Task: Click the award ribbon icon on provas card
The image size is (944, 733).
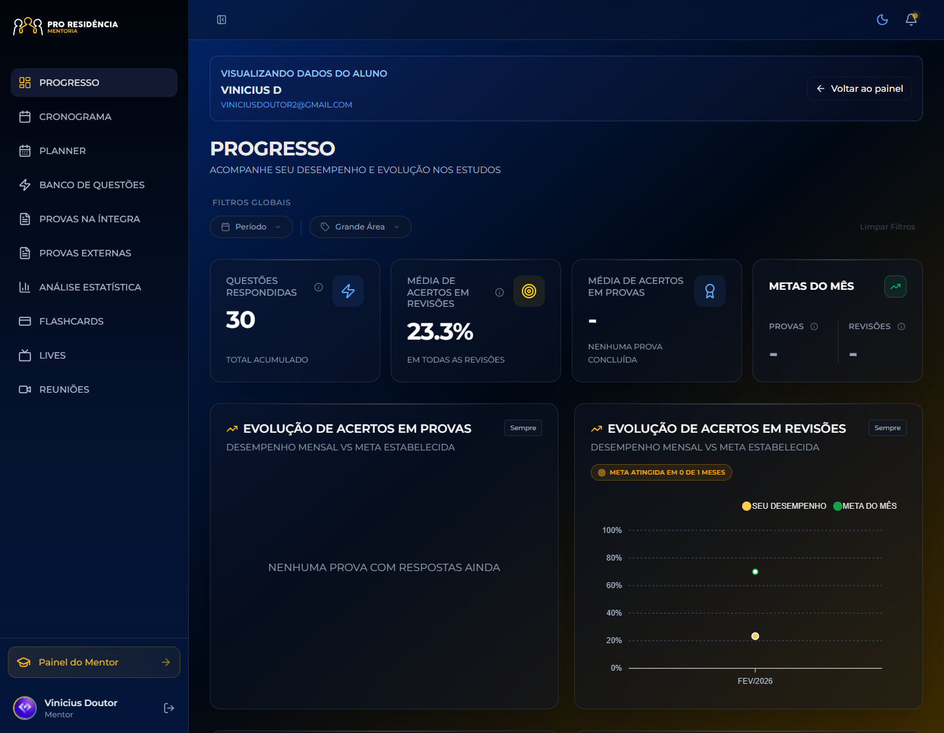Action: point(710,291)
